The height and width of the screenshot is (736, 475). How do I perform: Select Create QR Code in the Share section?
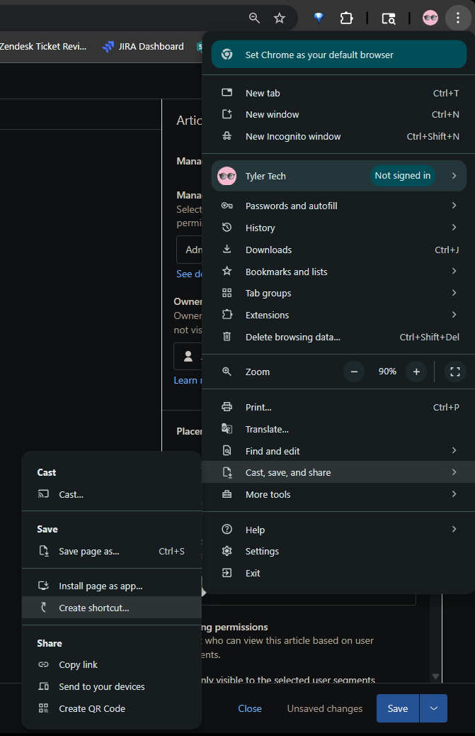(x=93, y=708)
